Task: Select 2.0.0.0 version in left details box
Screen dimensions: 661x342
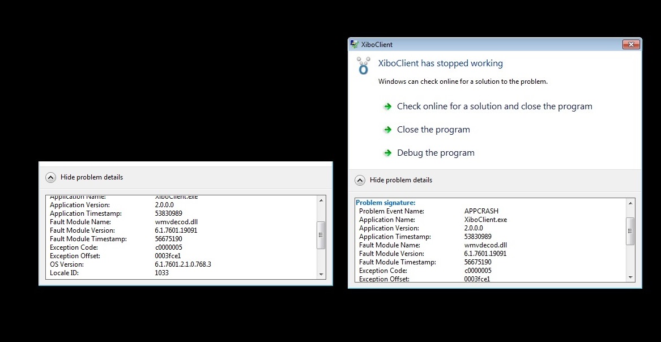Action: [x=164, y=205]
